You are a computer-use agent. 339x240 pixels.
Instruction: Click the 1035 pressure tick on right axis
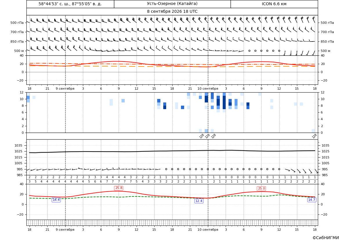pos(325,145)
